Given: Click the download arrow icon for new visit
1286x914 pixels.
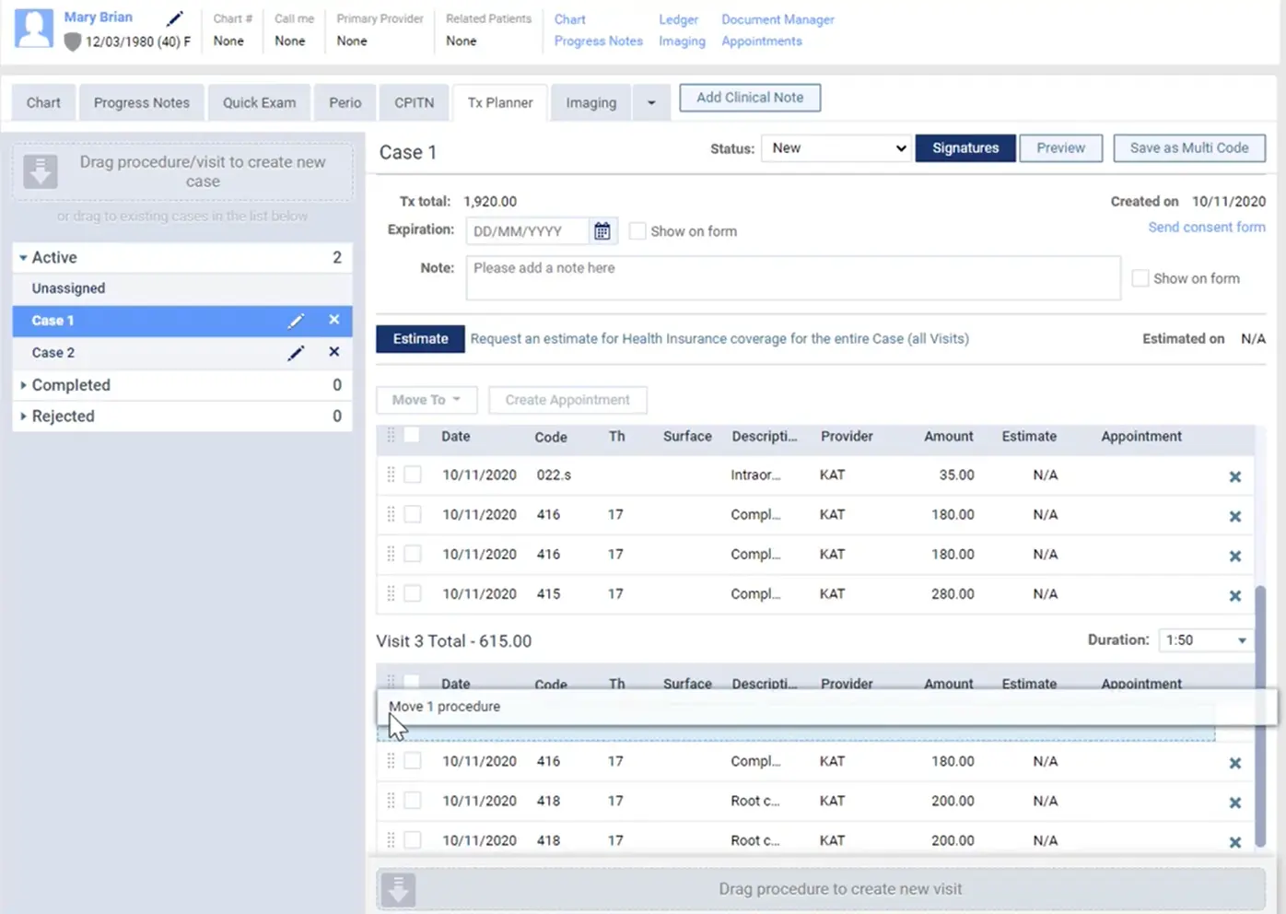Looking at the screenshot, I should tap(398, 890).
